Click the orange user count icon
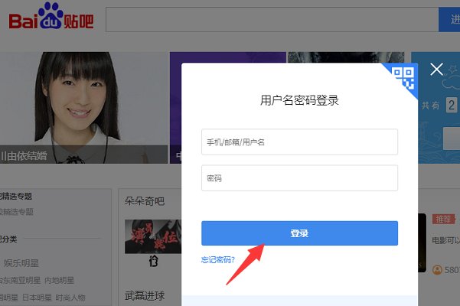The image size is (460, 306). [437, 269]
